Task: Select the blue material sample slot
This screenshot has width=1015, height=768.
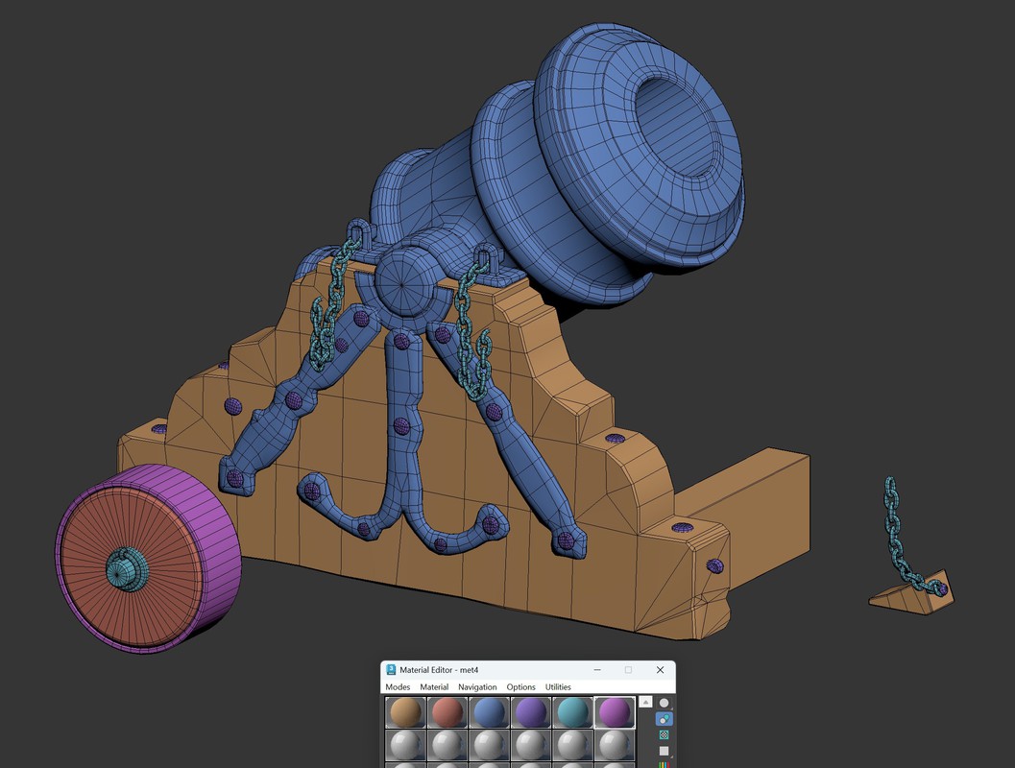Action: tap(489, 711)
